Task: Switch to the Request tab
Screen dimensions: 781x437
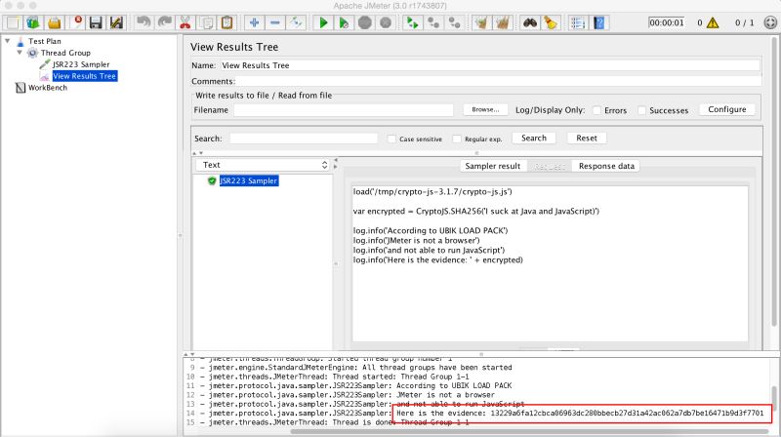Action: pos(550,166)
